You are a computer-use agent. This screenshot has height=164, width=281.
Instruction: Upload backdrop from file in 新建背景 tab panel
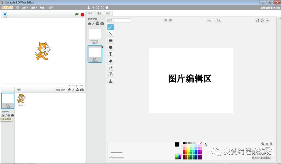tap(97, 23)
